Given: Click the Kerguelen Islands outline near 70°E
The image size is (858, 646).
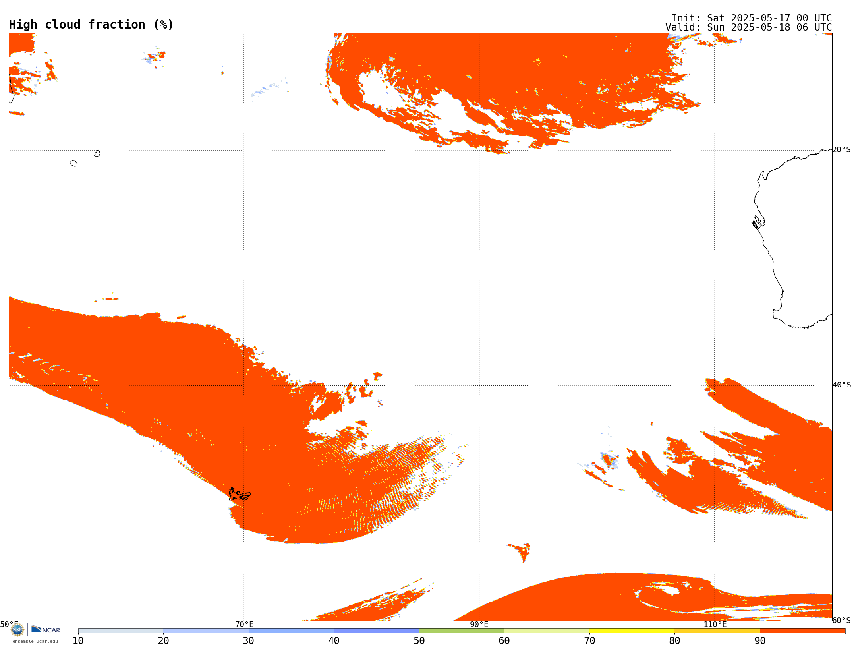Looking at the screenshot, I should pos(240,494).
